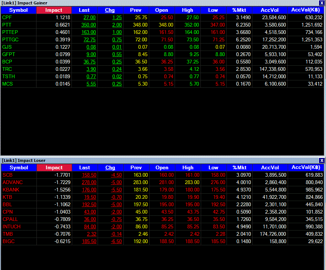Select the PTTEP symbol
This screenshot has width=326, height=270.
click(x=10, y=32)
